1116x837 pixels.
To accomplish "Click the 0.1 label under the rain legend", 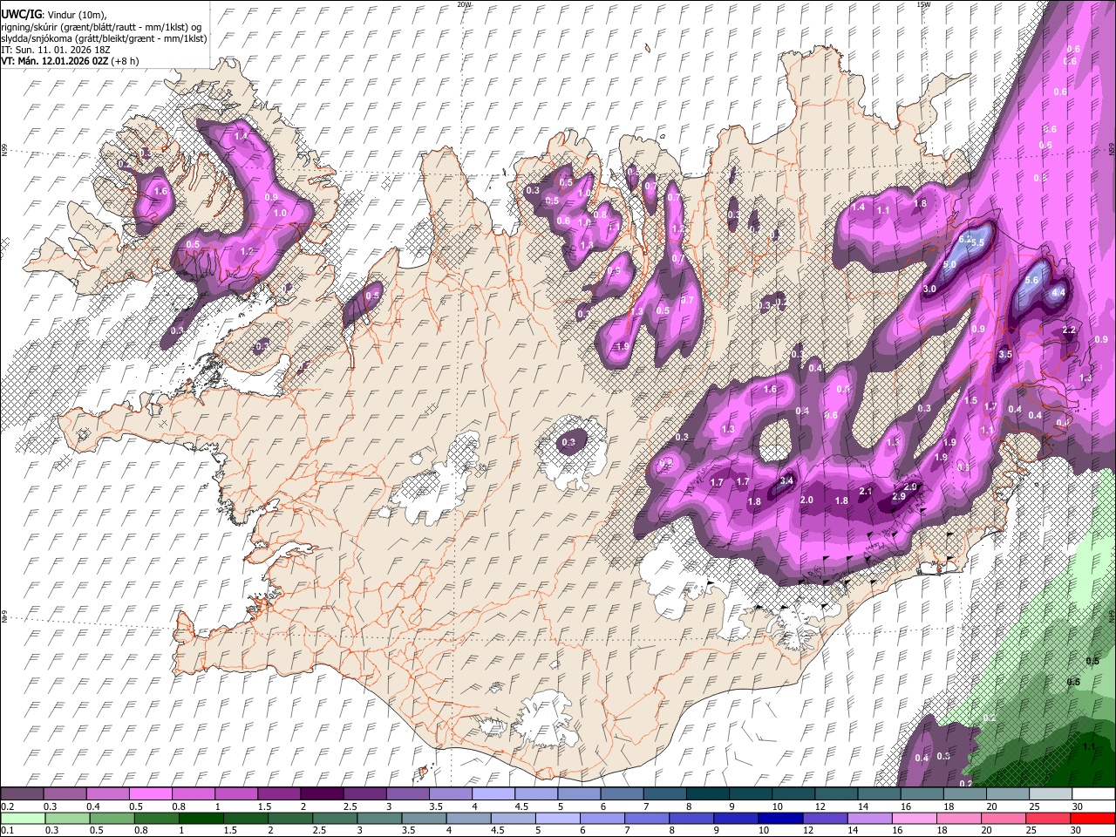I will [7, 830].
